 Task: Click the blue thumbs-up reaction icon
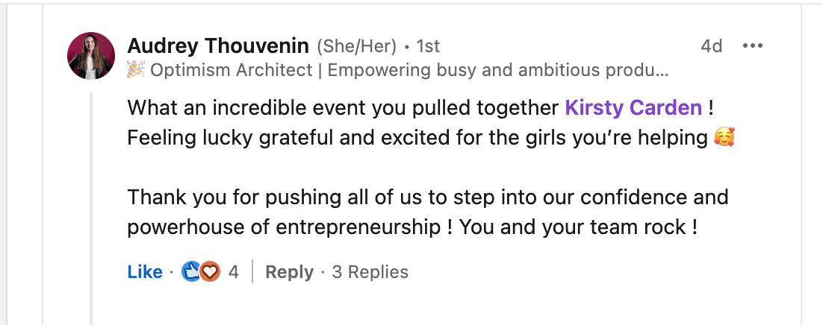192,272
